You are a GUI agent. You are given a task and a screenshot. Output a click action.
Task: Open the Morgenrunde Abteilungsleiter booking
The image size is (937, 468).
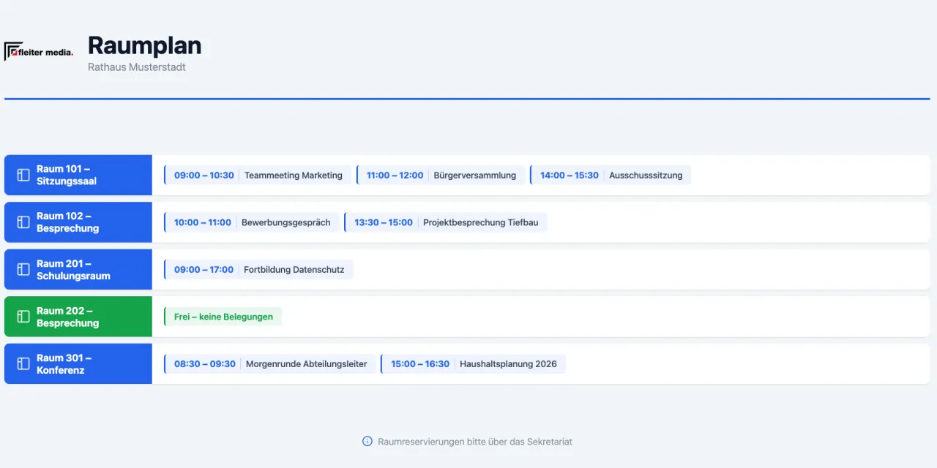tap(270, 364)
